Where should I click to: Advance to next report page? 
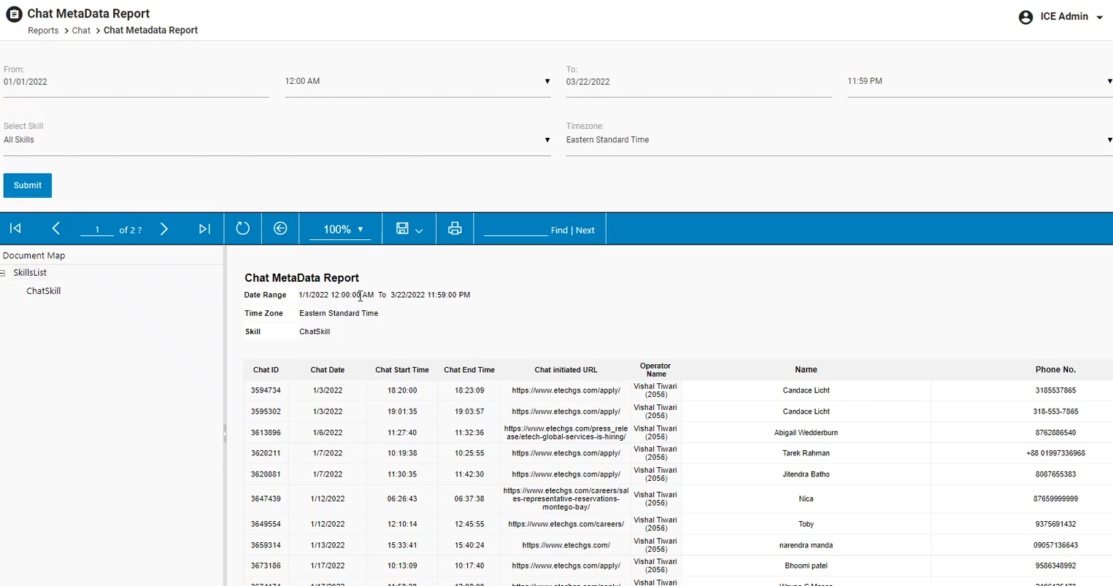164,229
